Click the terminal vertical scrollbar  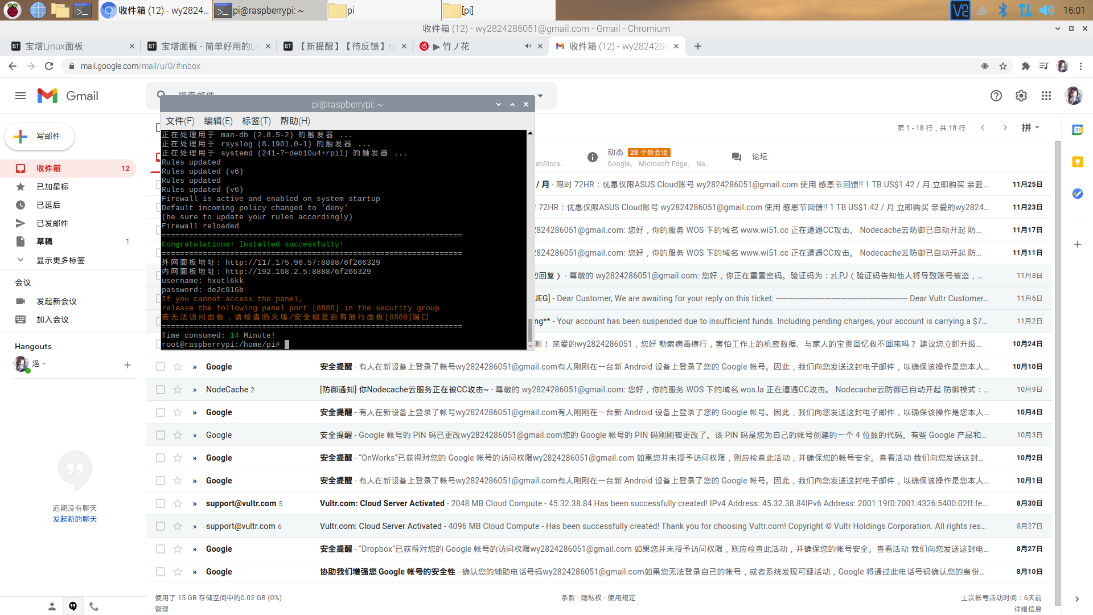tap(530, 329)
